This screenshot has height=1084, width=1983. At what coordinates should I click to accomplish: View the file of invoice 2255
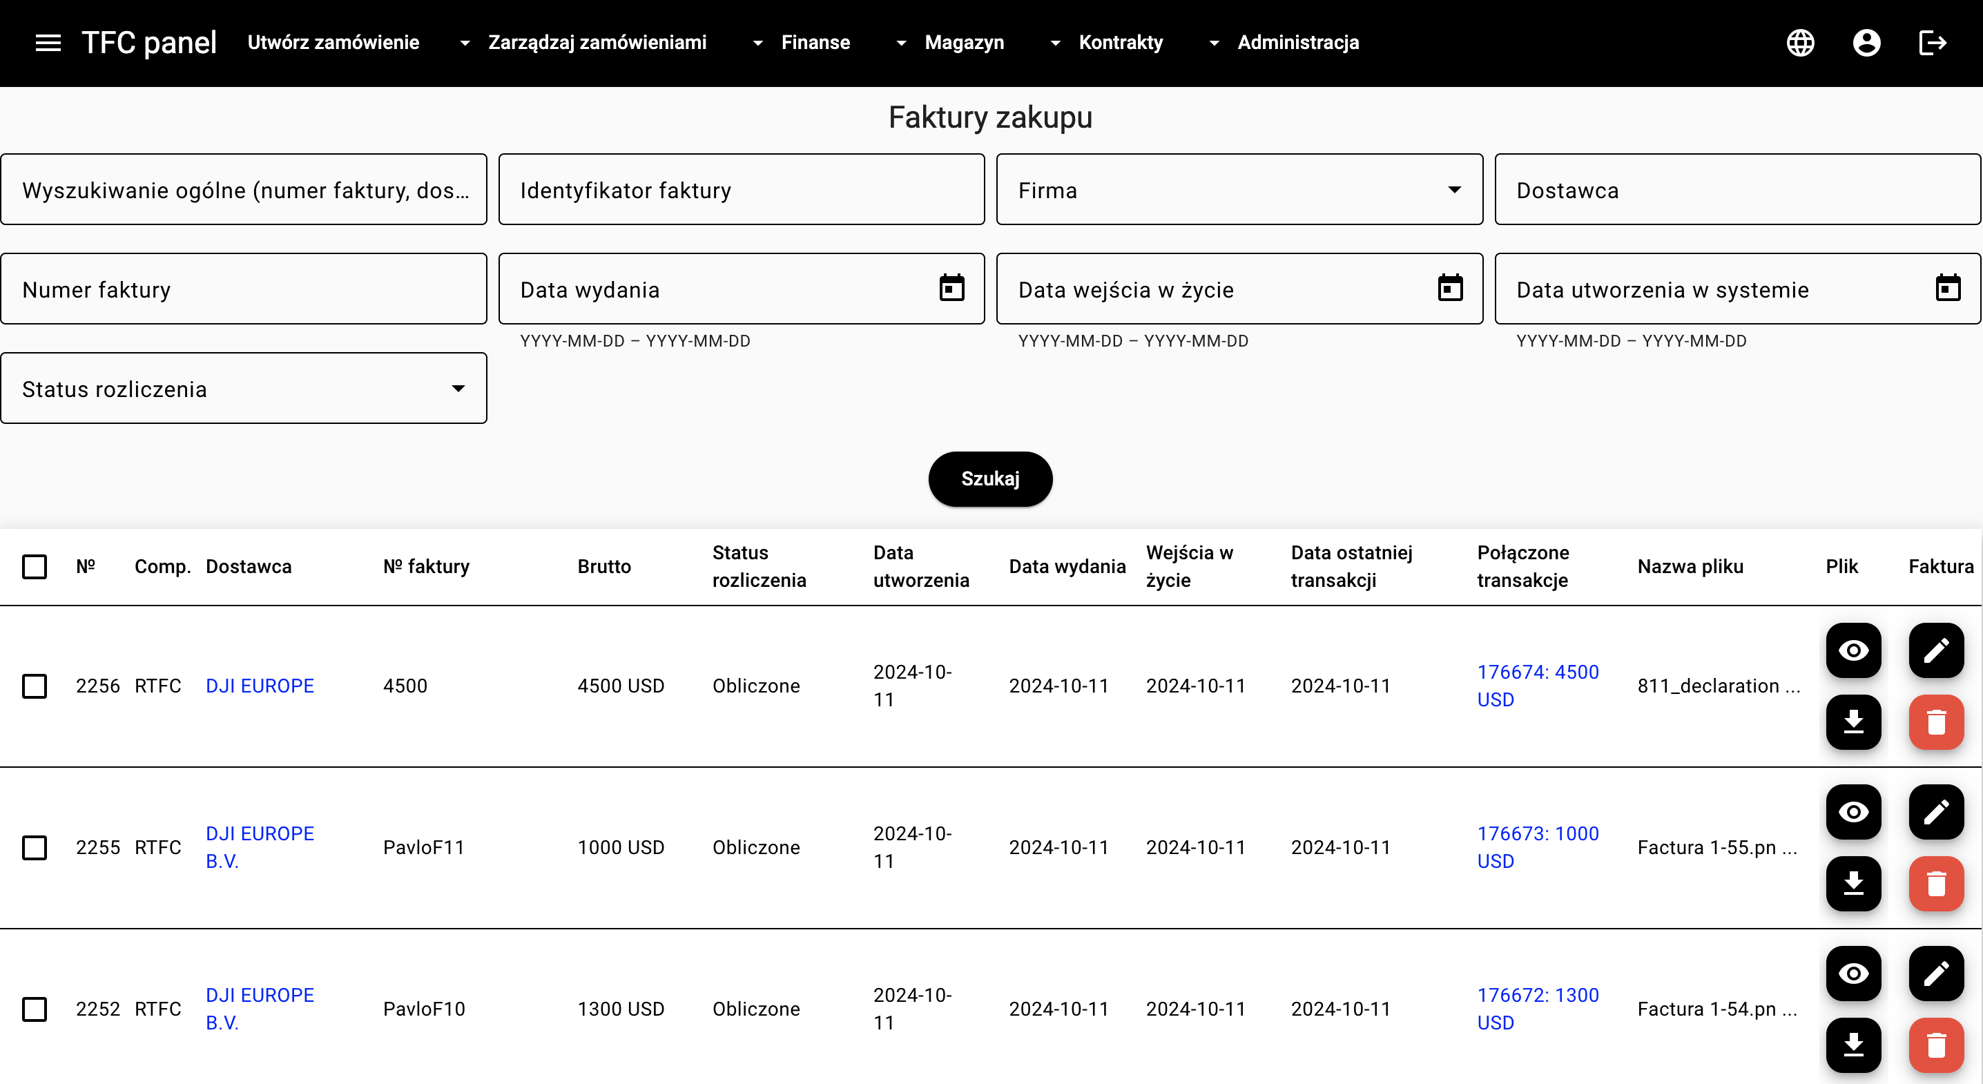pyautogui.click(x=1853, y=812)
